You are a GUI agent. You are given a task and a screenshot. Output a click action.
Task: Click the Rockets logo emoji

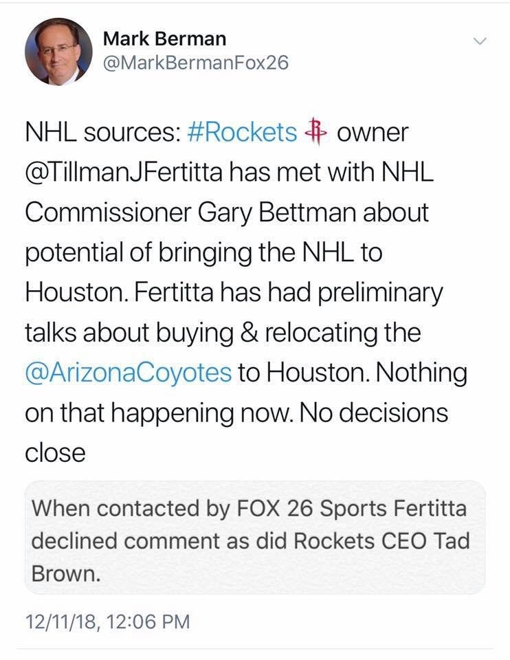pyautogui.click(x=316, y=132)
